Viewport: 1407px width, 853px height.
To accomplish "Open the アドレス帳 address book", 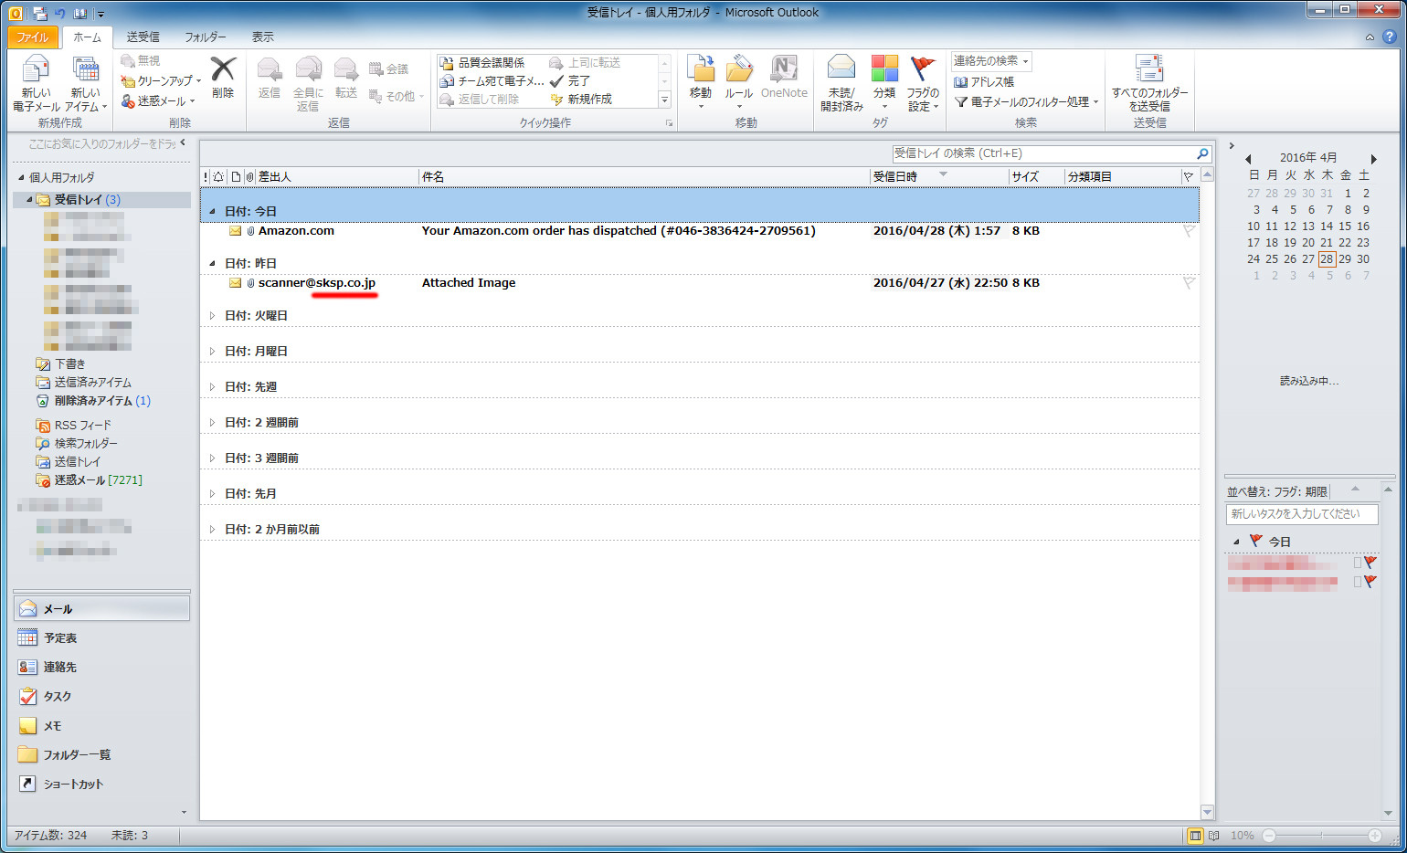I will click(x=984, y=82).
